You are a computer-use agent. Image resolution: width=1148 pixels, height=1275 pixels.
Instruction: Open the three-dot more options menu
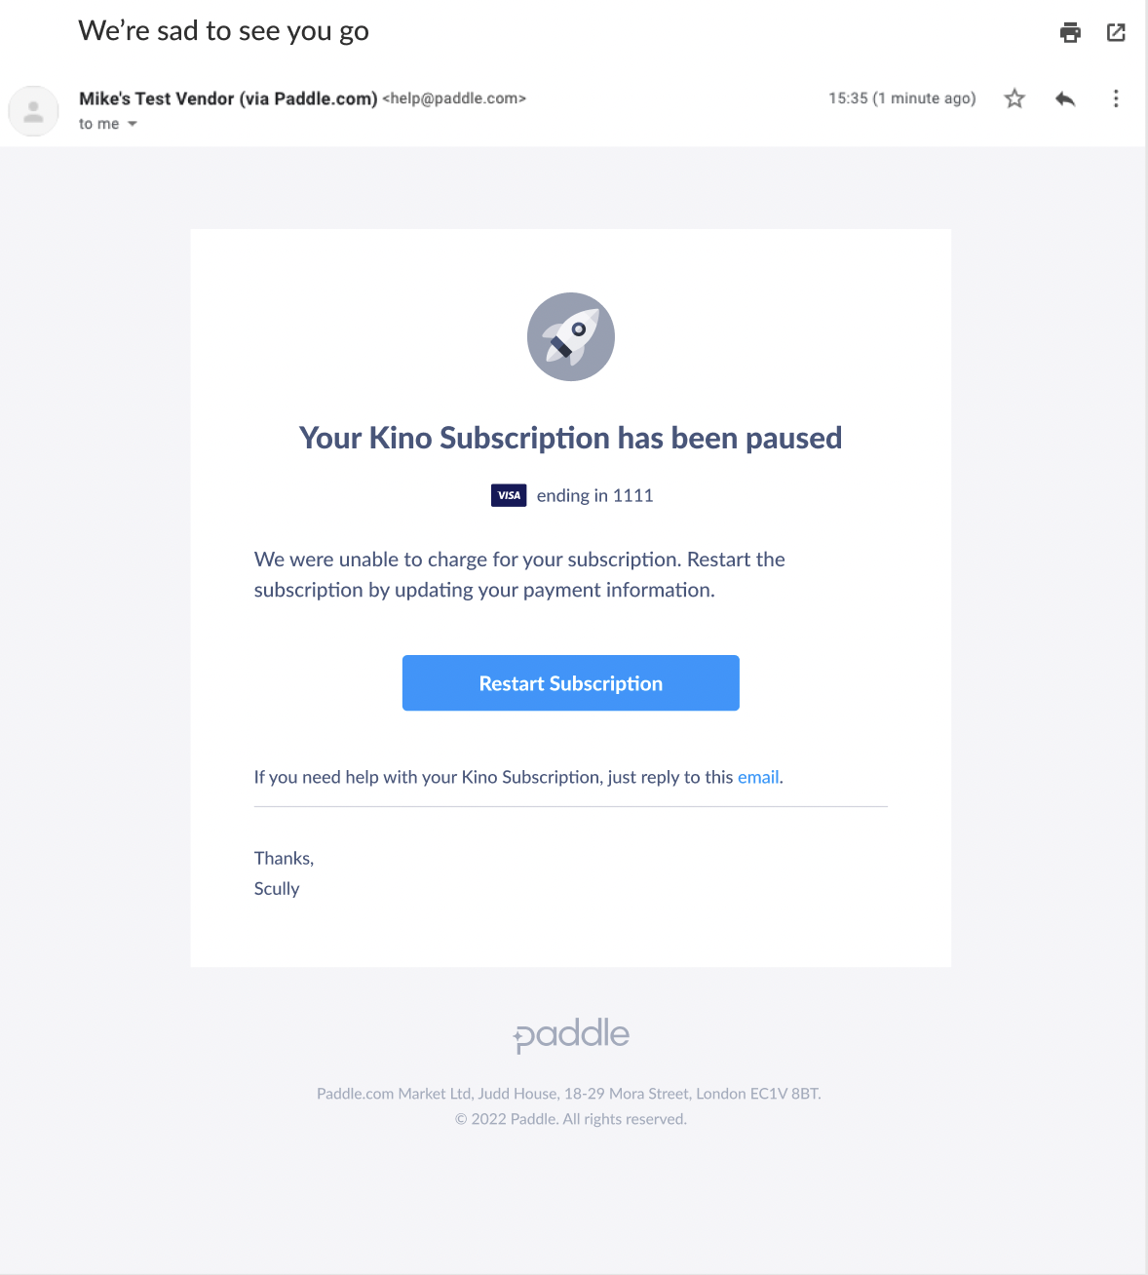tap(1116, 98)
